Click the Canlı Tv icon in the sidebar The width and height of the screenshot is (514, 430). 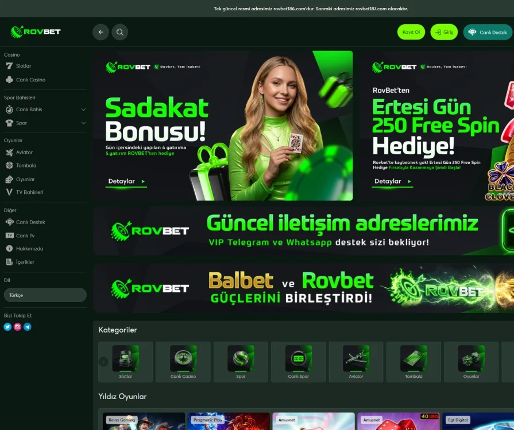click(10, 235)
